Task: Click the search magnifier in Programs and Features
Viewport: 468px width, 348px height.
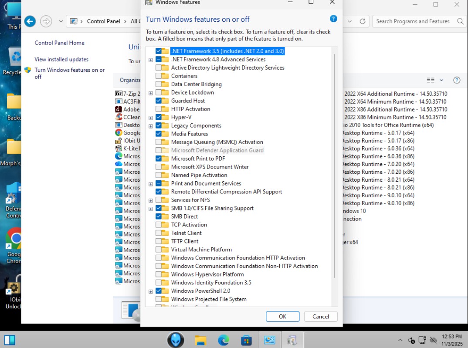Action: (460, 21)
